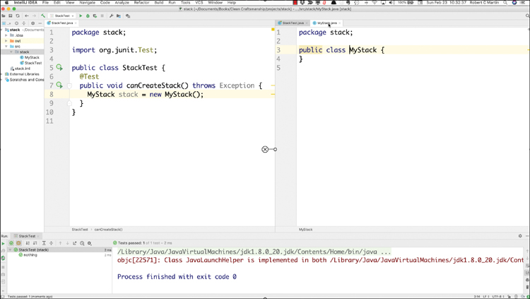The height and width of the screenshot is (299, 530).
Task: Switch to StackTest.java tab in right editor
Action: click(293, 23)
